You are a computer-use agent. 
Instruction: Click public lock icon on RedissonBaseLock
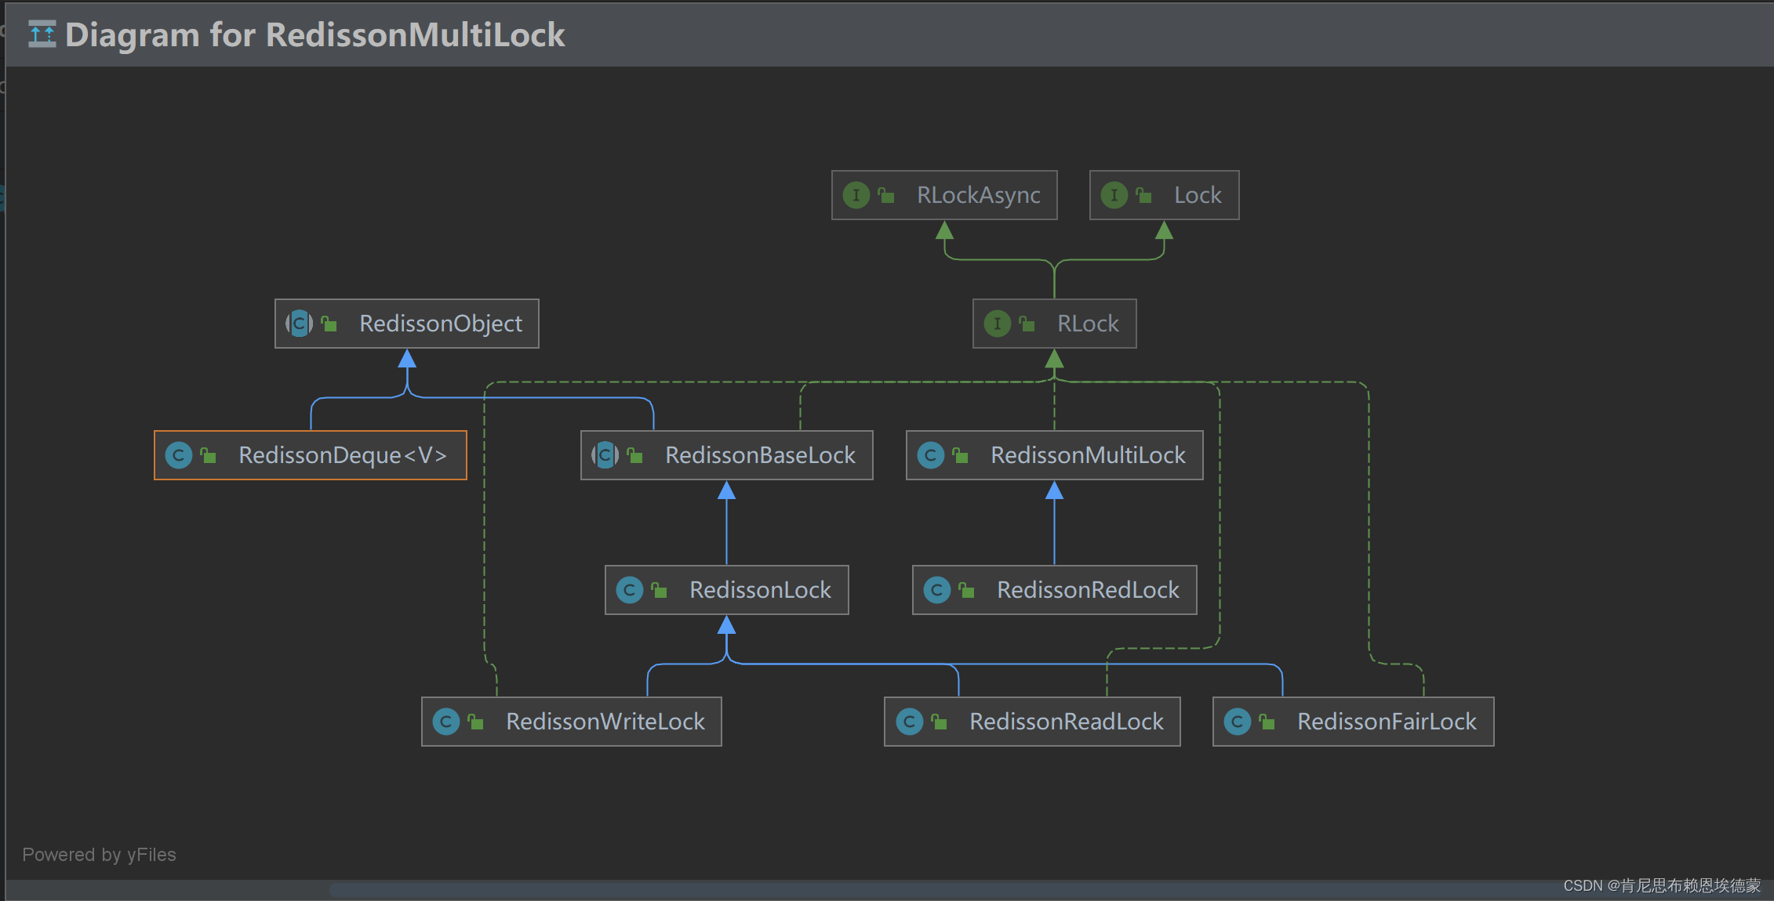[635, 455]
